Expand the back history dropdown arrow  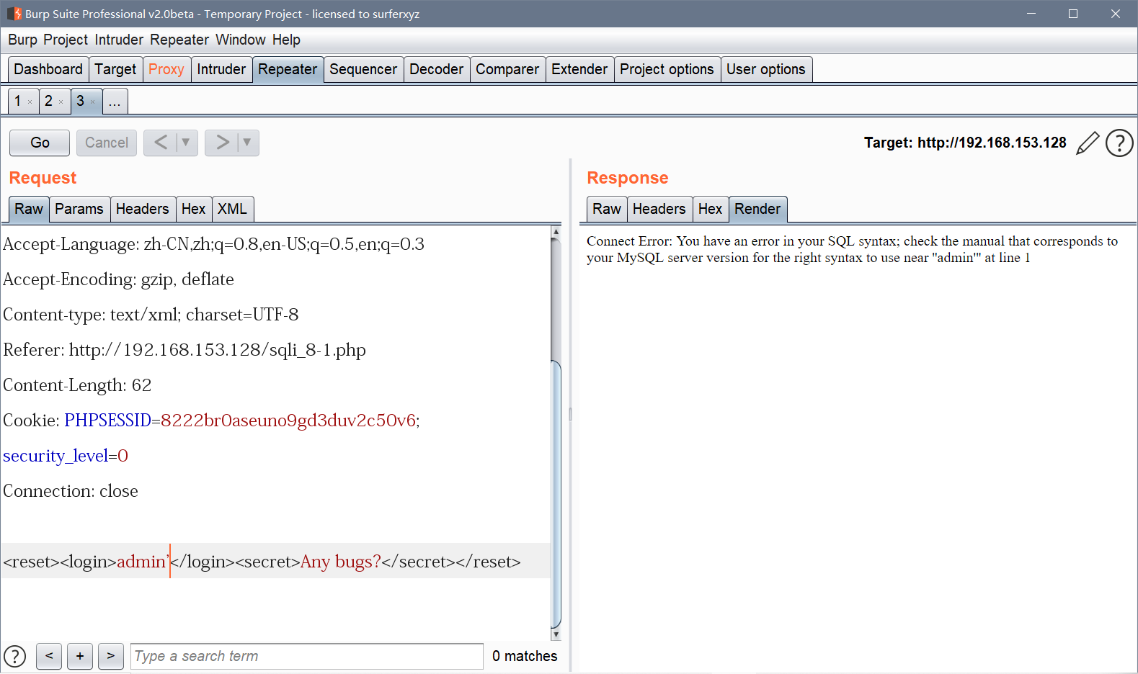click(186, 143)
